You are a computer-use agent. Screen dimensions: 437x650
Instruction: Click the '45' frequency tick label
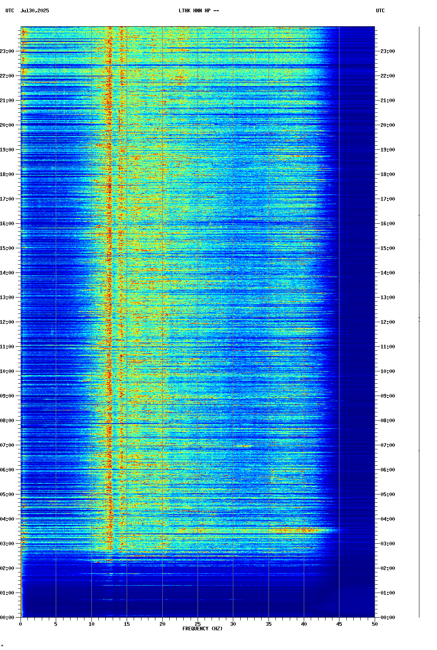pyautogui.click(x=339, y=624)
